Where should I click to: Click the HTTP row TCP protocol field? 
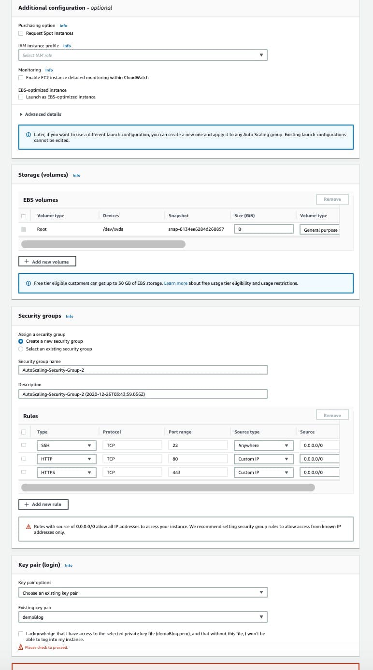pos(132,459)
